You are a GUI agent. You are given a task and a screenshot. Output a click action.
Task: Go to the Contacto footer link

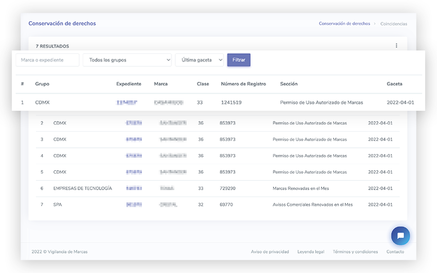pos(395,252)
